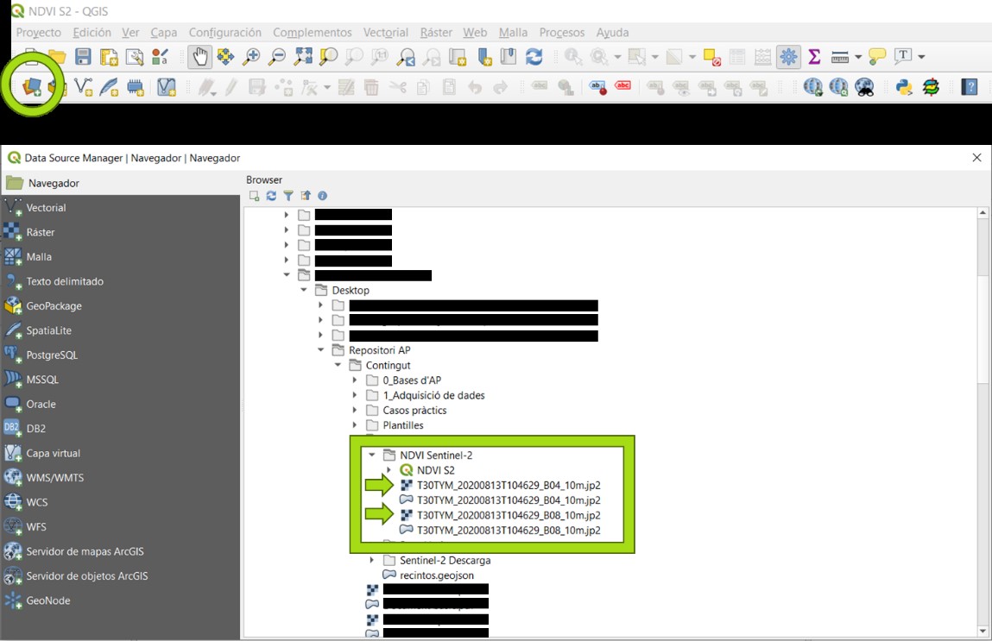Select the Servidor de mapas ArcGIS tab
The width and height of the screenshot is (992, 641).
point(120,551)
